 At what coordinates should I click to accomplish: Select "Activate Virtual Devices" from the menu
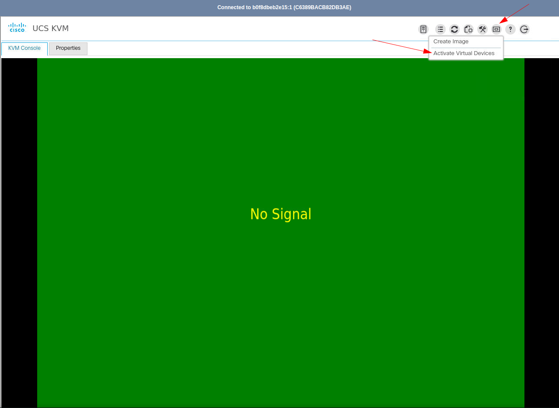(x=463, y=53)
